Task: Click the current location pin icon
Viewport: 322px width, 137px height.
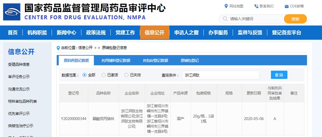Action: (58, 48)
